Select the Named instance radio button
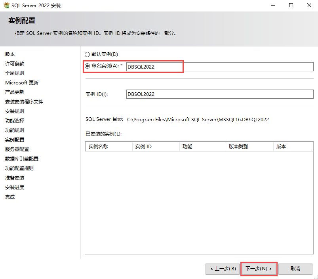 (x=88, y=66)
